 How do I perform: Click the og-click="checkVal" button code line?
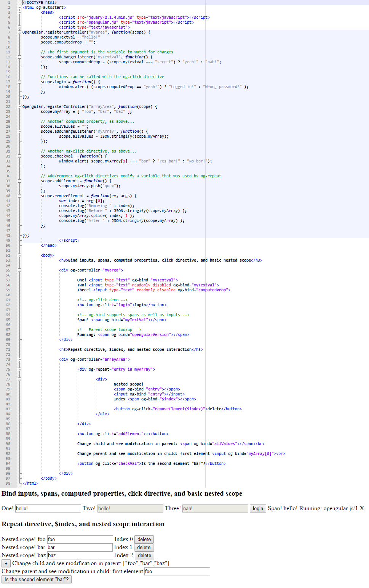(152, 464)
